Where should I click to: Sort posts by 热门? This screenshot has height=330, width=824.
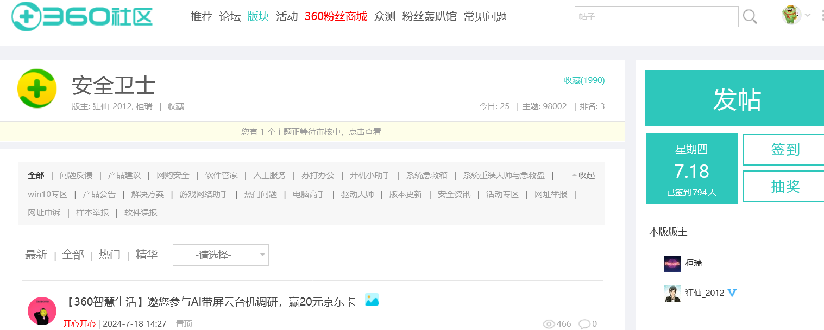point(110,255)
